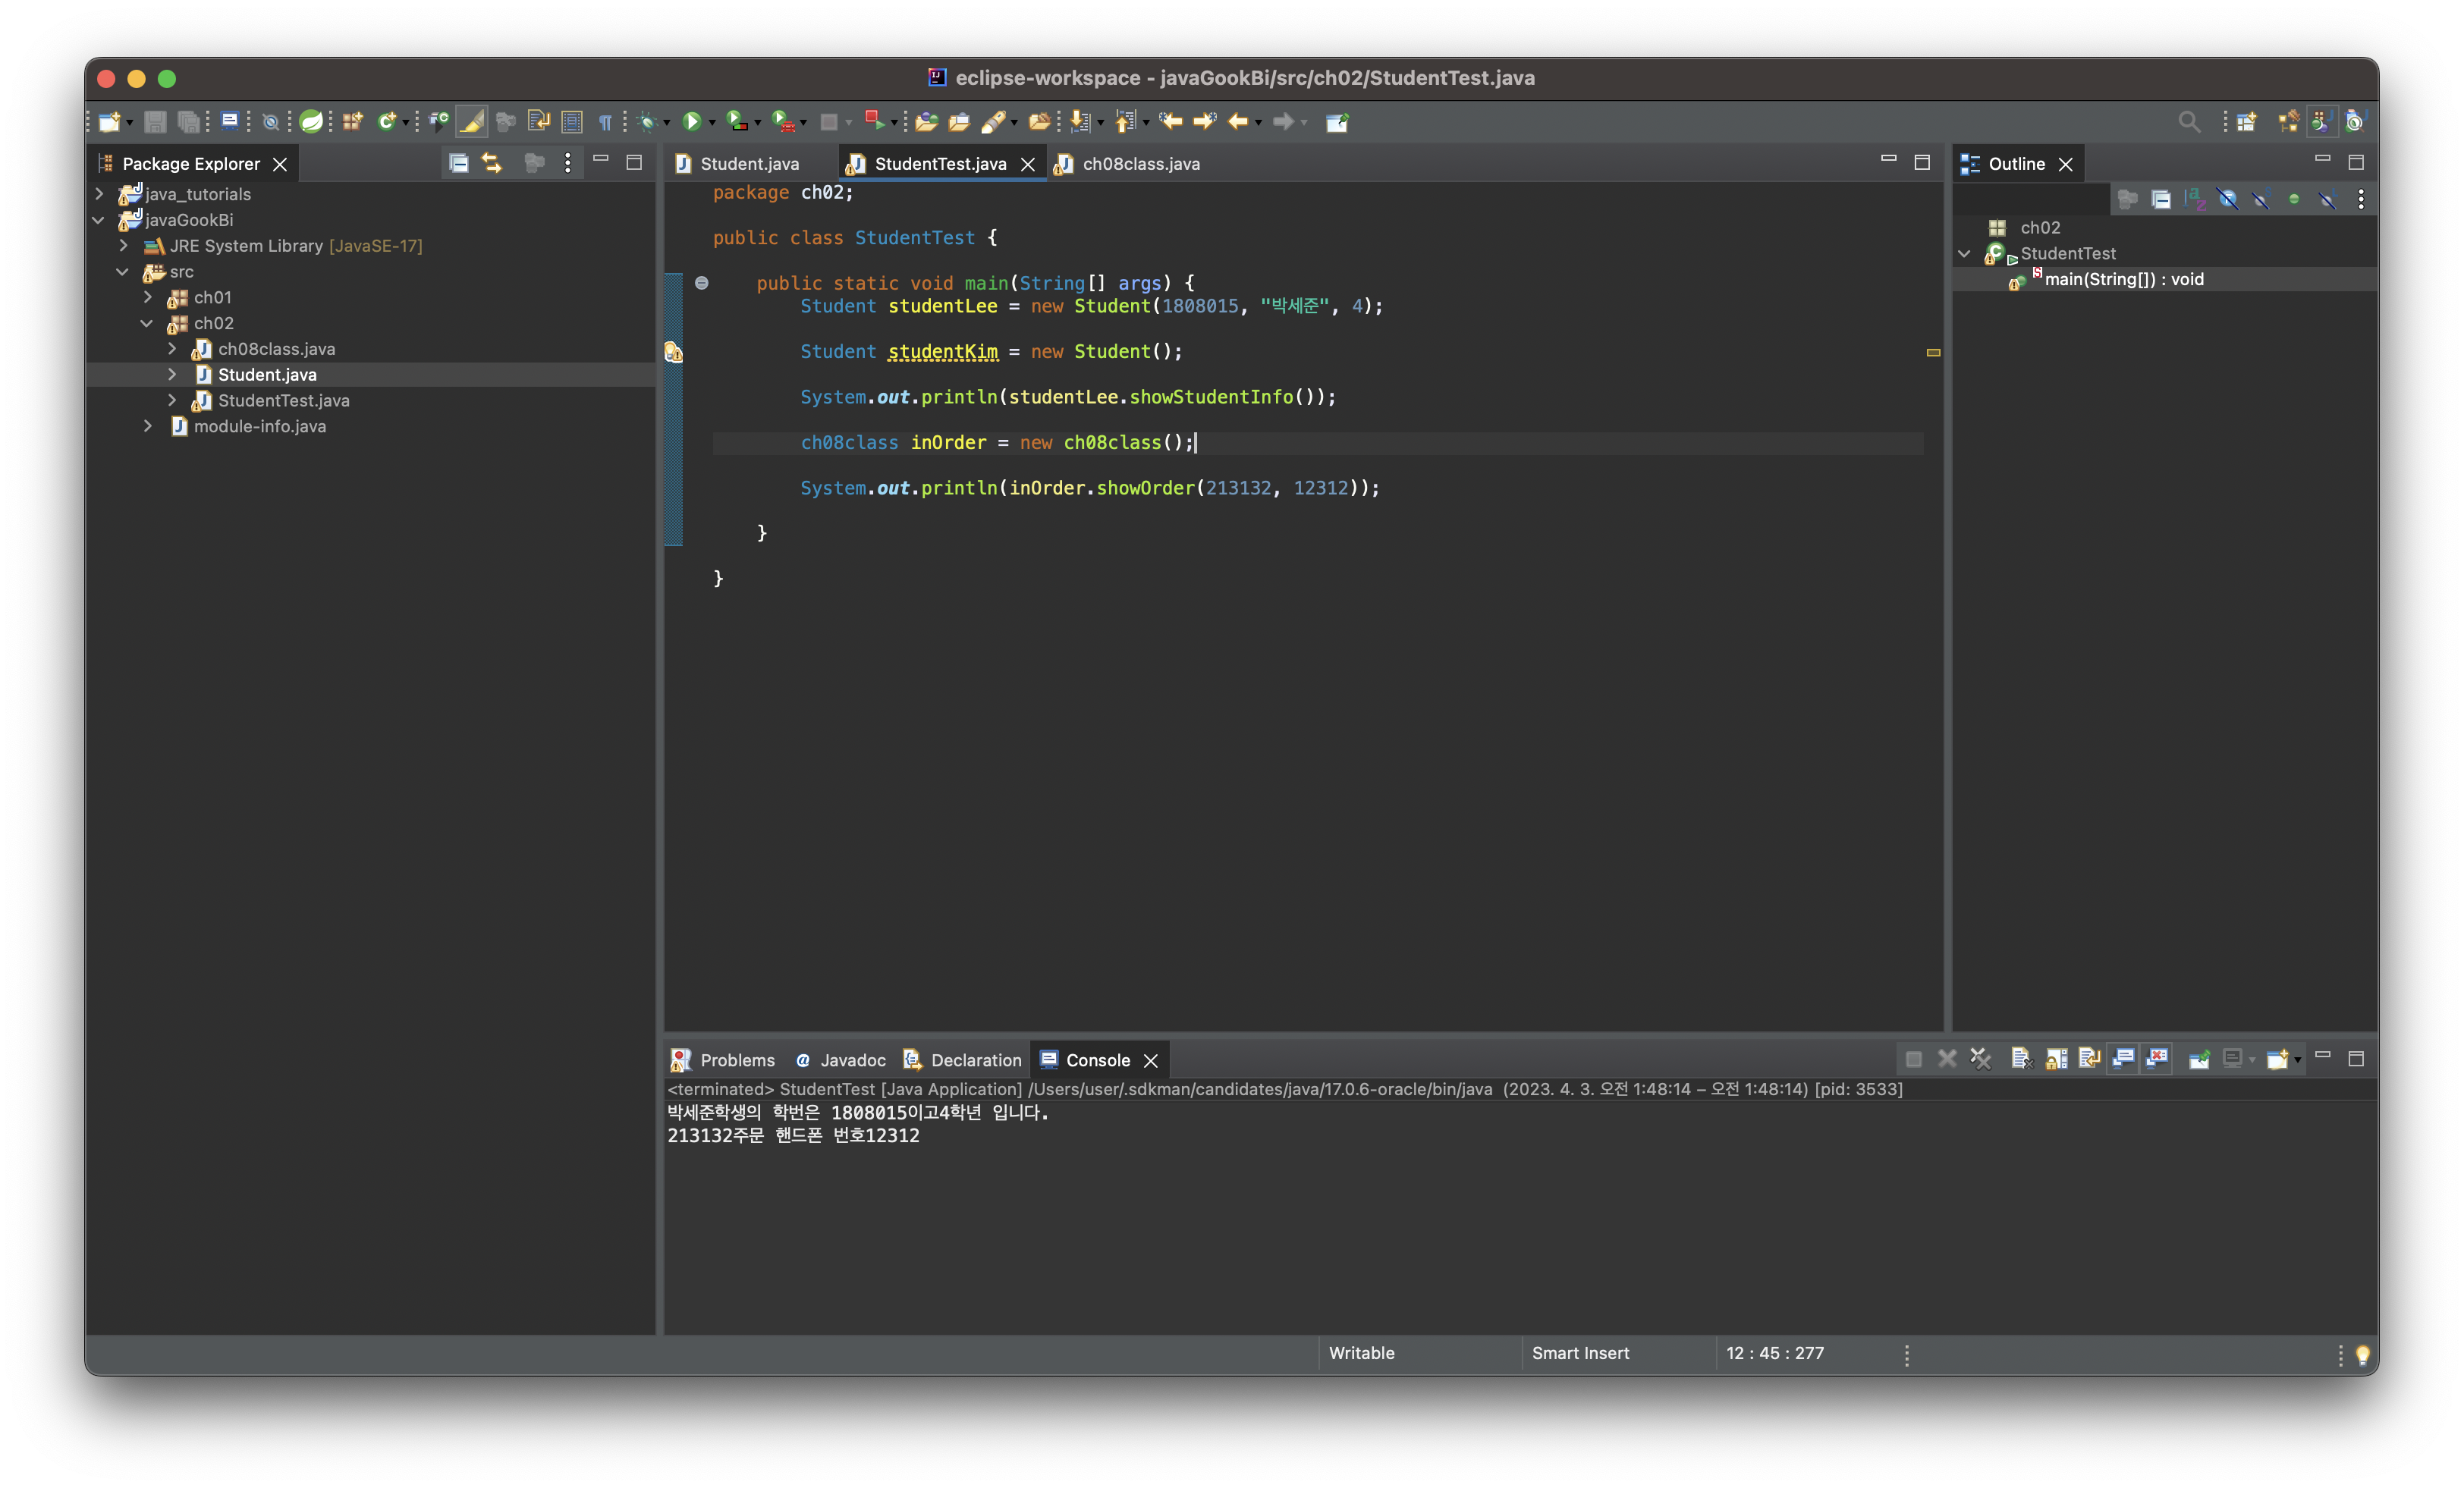Expand the ch01 package
The width and height of the screenshot is (2464, 1488).
148,297
